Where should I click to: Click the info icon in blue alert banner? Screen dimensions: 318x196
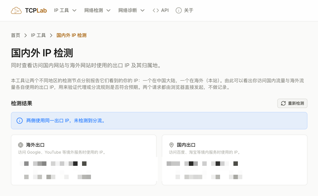click(x=20, y=121)
